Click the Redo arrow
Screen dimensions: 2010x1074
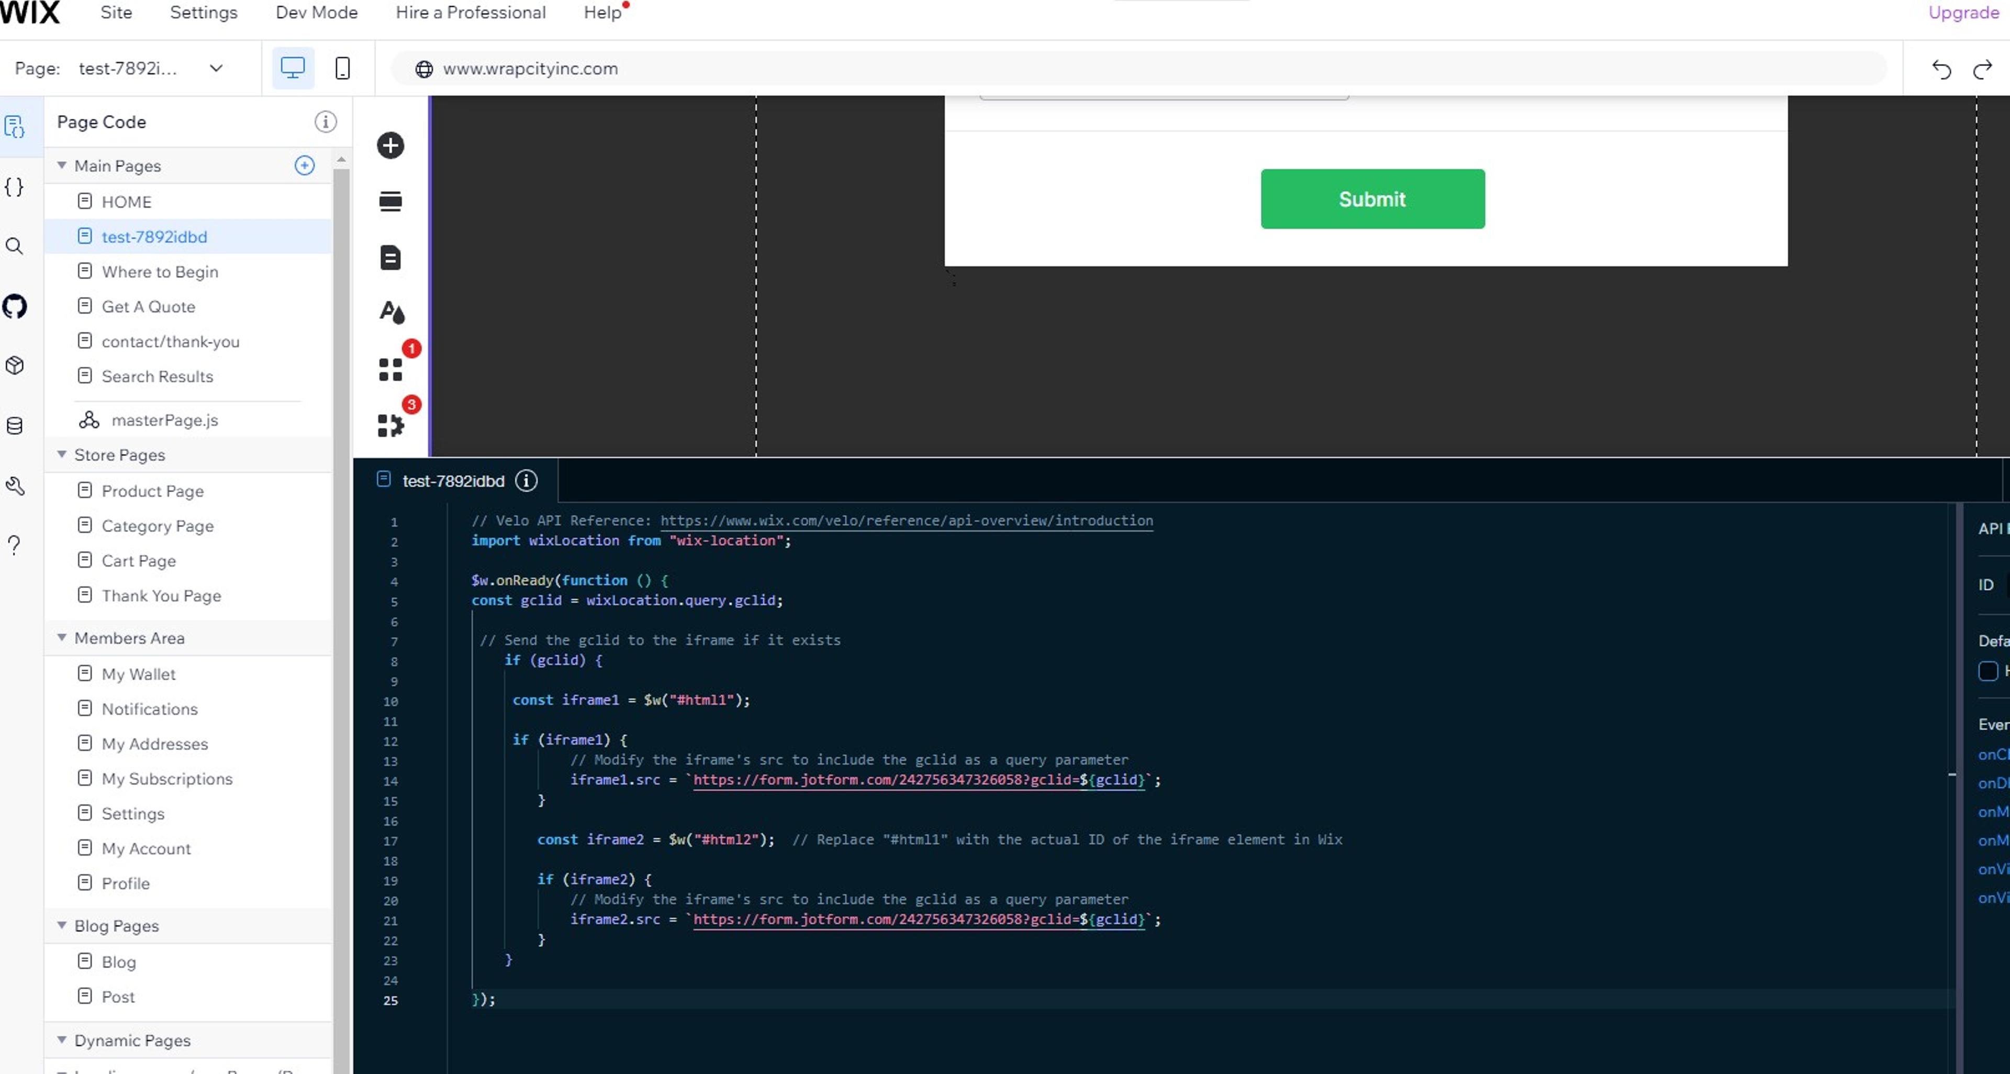click(1982, 70)
